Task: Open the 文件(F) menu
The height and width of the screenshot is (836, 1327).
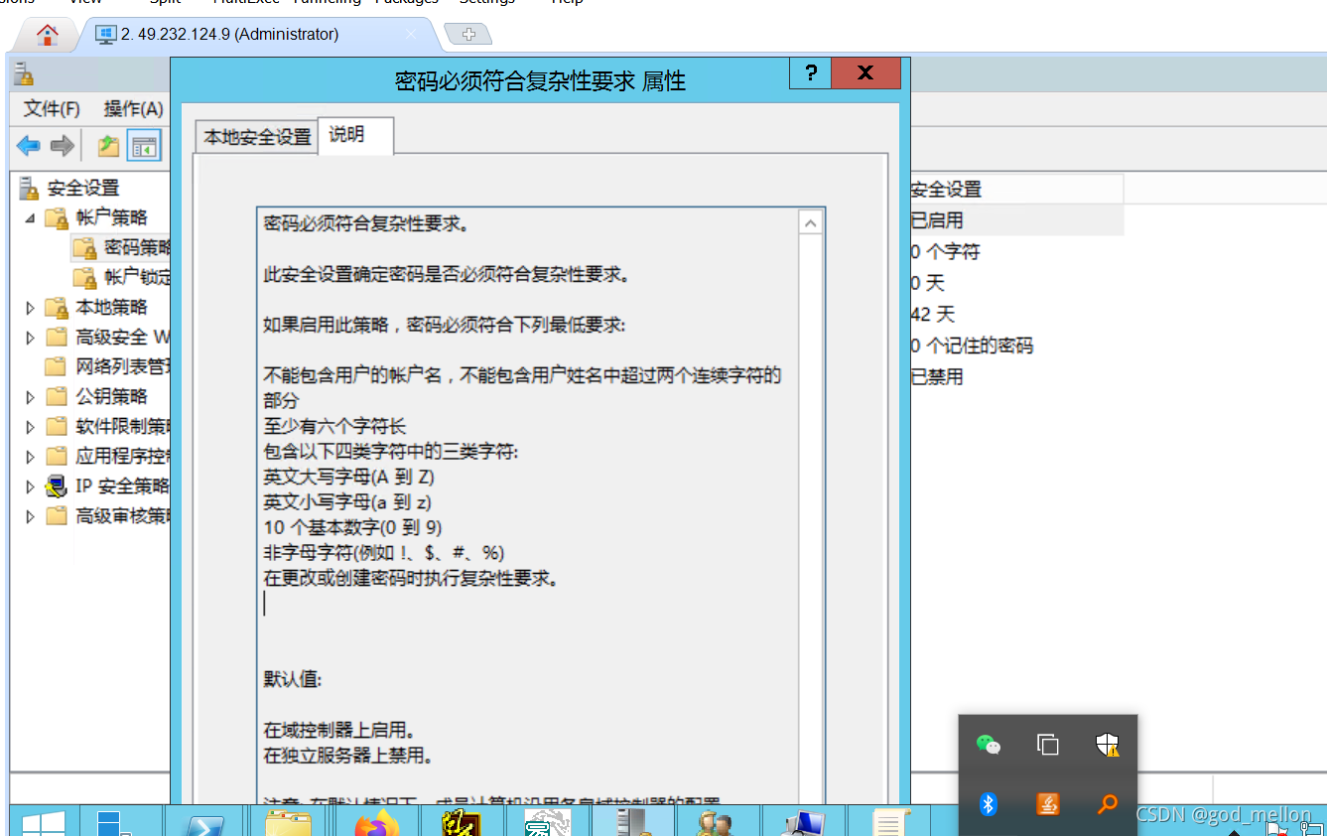Action: coord(52,108)
